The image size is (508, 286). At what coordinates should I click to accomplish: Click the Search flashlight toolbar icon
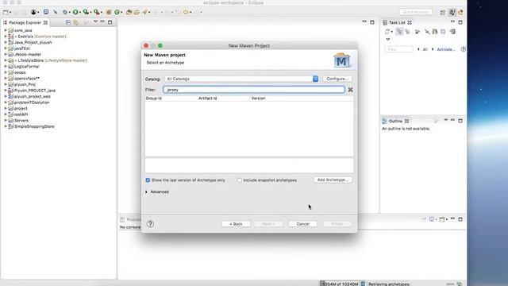click(x=144, y=12)
